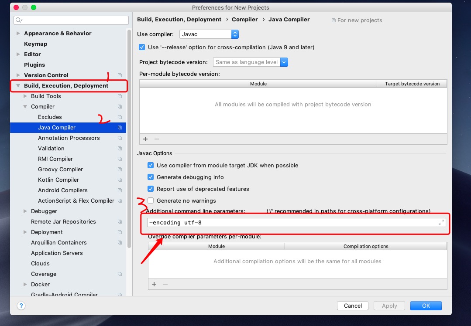This screenshot has height=326, width=471.
Task: Click the project-level copy icon beside Version Control
Action: [x=120, y=75]
